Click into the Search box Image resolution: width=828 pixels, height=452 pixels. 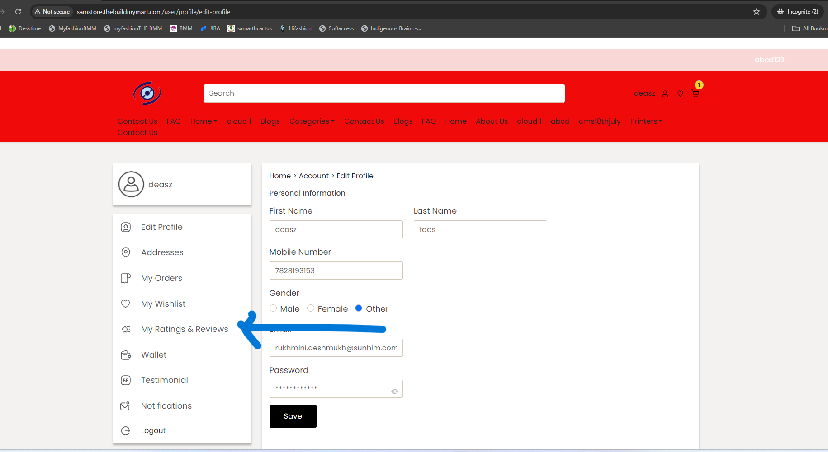click(384, 93)
